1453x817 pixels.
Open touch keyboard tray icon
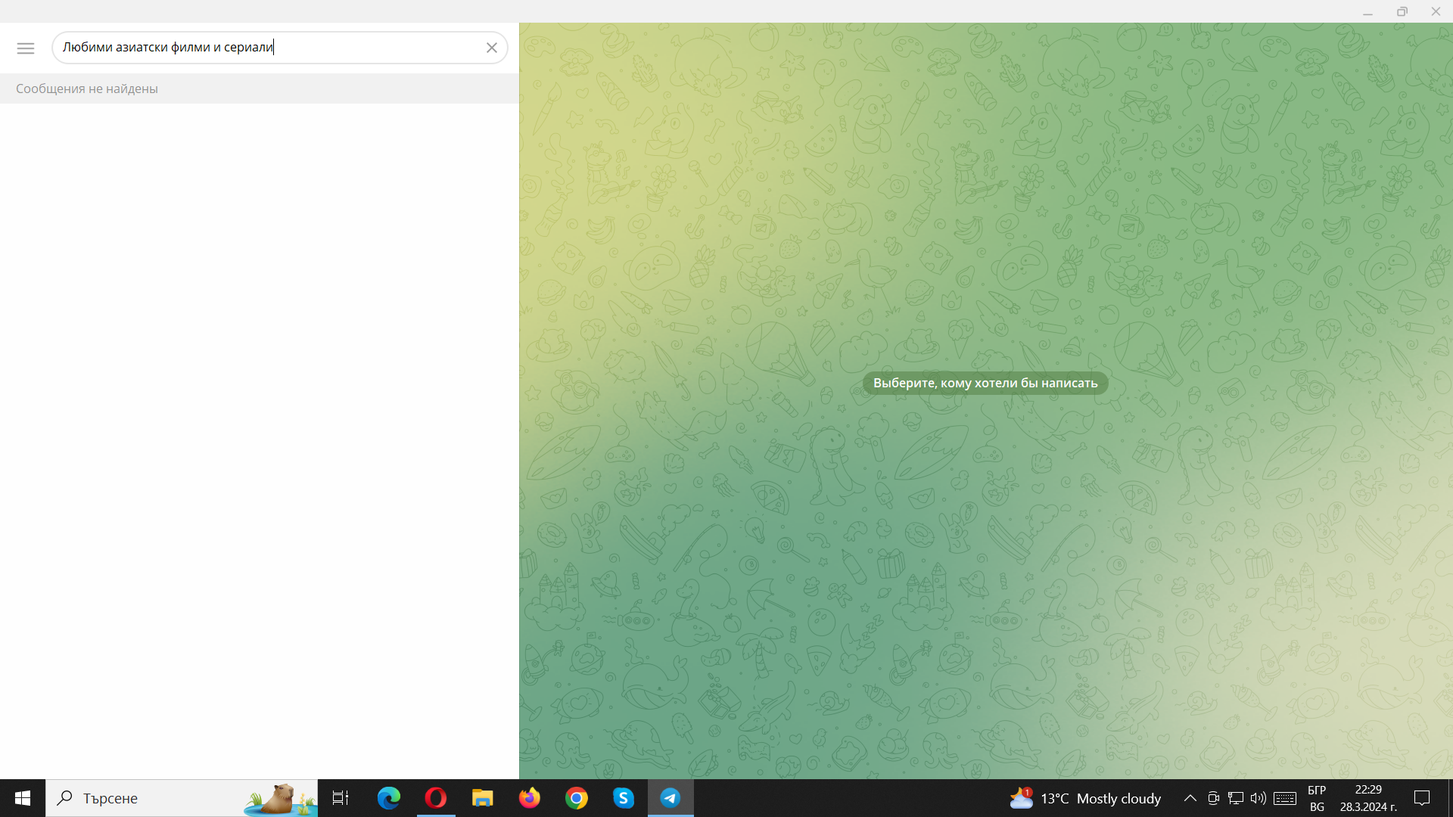[1285, 798]
